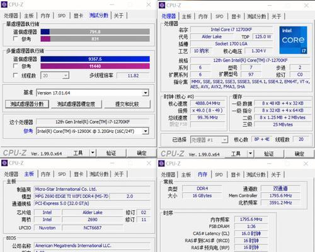This screenshot has height=252, width=315.
Task: Switch to 測試分數 tab in processor window
Action: pos(256,16)
